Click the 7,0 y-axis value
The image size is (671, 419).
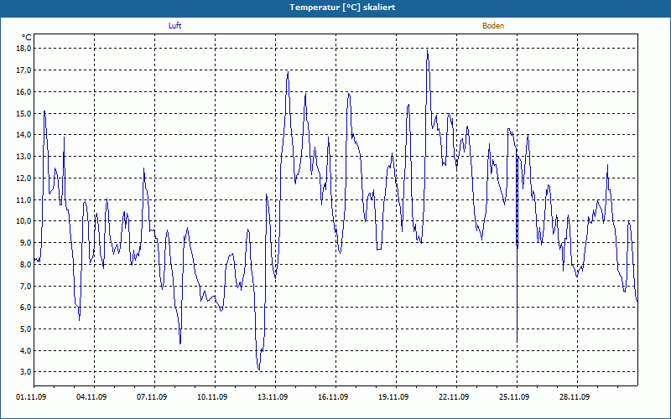(25, 286)
